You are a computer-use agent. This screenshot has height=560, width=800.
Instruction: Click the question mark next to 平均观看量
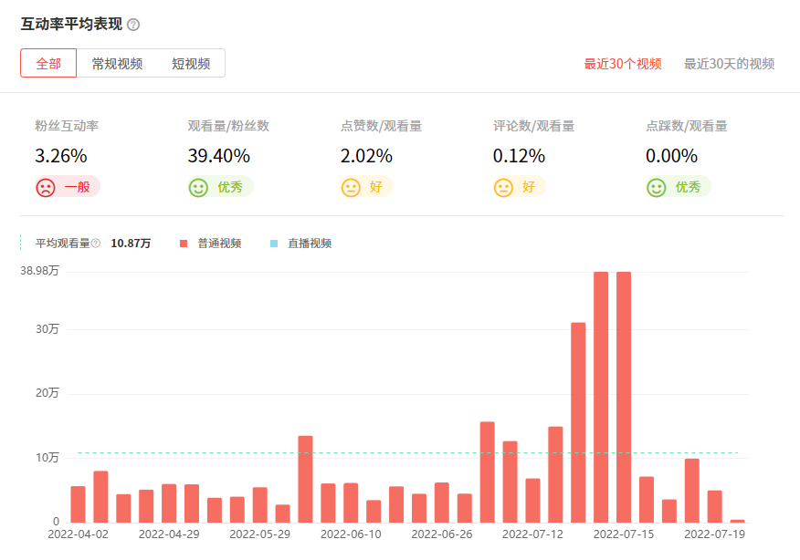96,244
